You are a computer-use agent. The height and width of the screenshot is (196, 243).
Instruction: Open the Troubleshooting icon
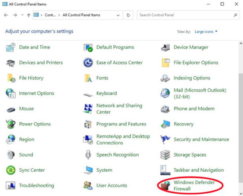point(11,185)
